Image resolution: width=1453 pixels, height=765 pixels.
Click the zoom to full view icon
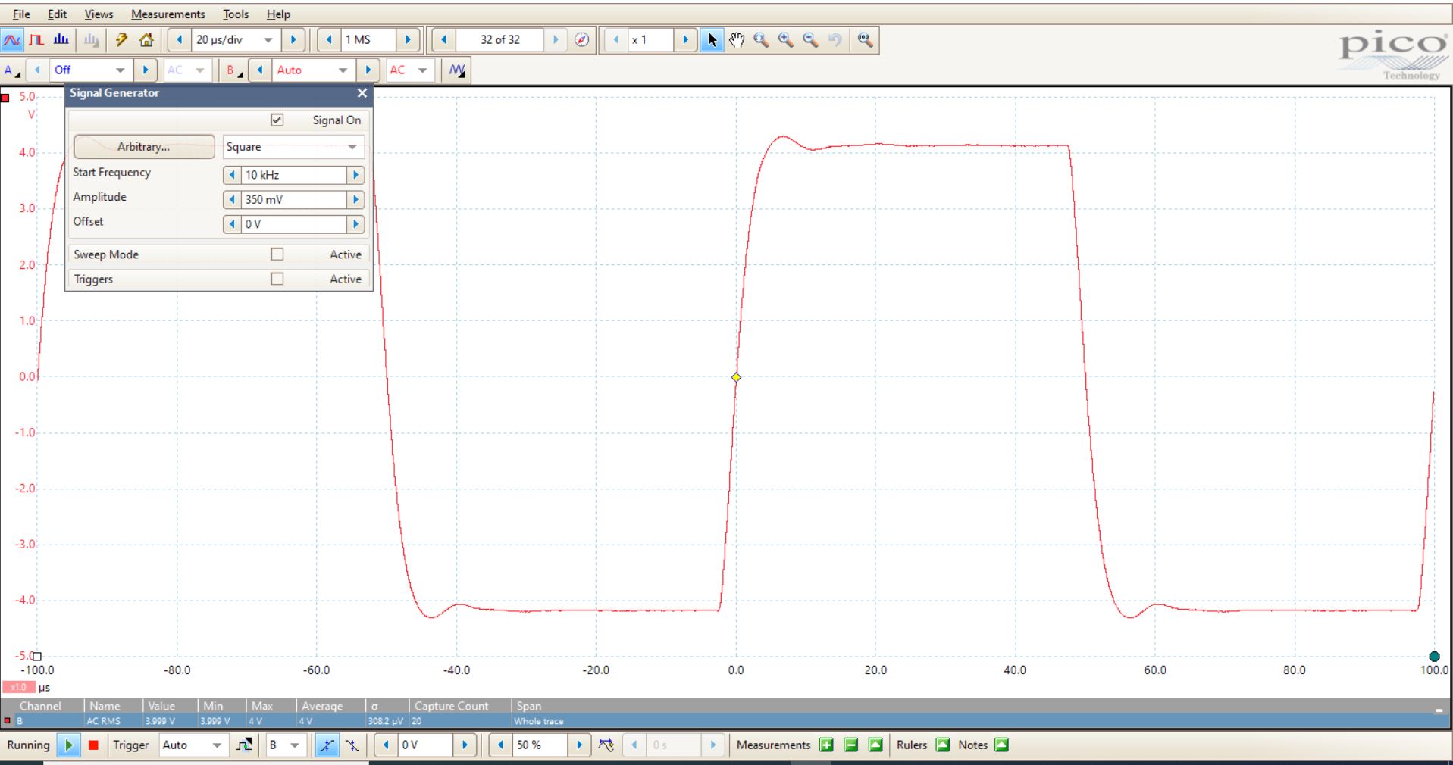point(865,40)
